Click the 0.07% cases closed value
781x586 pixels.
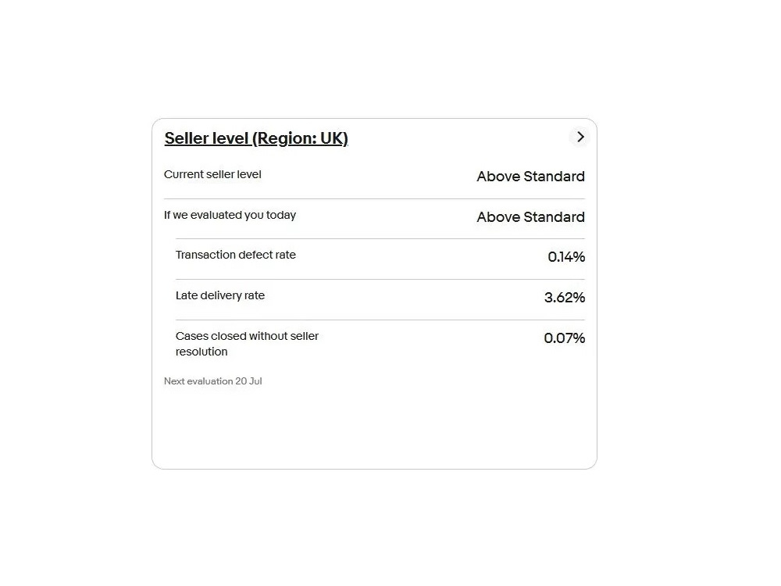click(x=565, y=338)
